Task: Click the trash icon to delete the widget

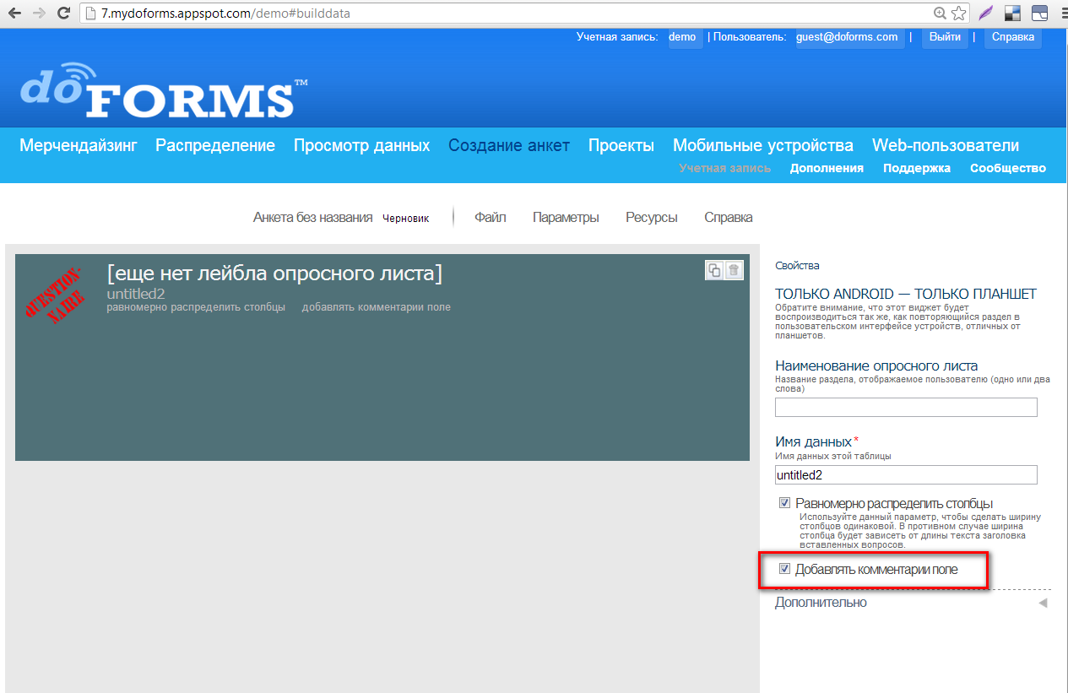Action: (734, 270)
